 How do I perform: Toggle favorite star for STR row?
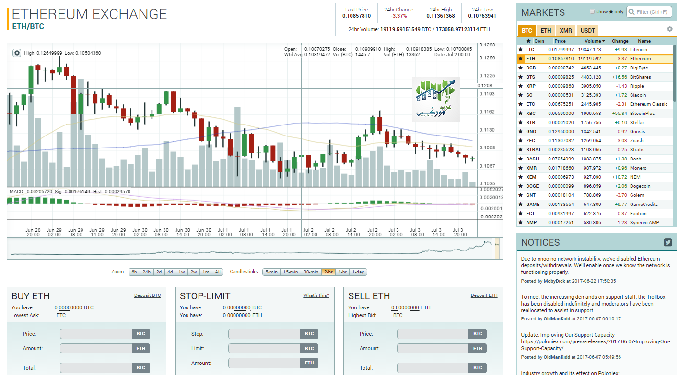pyautogui.click(x=520, y=122)
